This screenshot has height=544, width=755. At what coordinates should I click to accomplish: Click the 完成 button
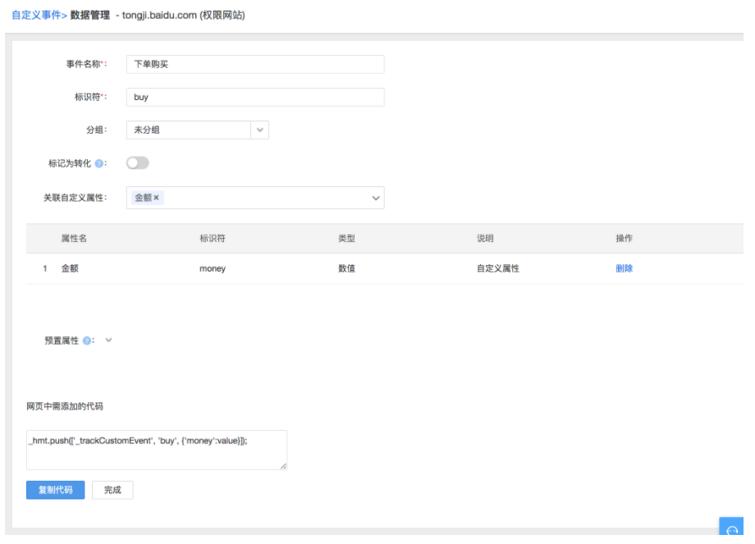tap(112, 490)
